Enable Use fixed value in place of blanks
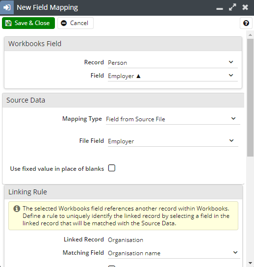The height and width of the screenshot is (267, 254). 112,168
